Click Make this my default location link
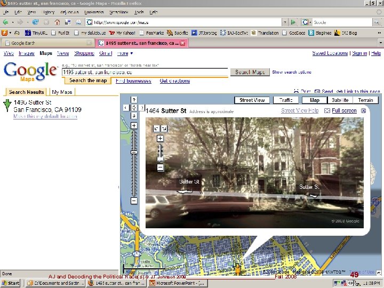This screenshot has height=288, width=384. (45, 116)
